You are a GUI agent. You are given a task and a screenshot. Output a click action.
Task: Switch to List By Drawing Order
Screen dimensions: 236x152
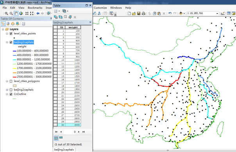[x=3, y=24]
